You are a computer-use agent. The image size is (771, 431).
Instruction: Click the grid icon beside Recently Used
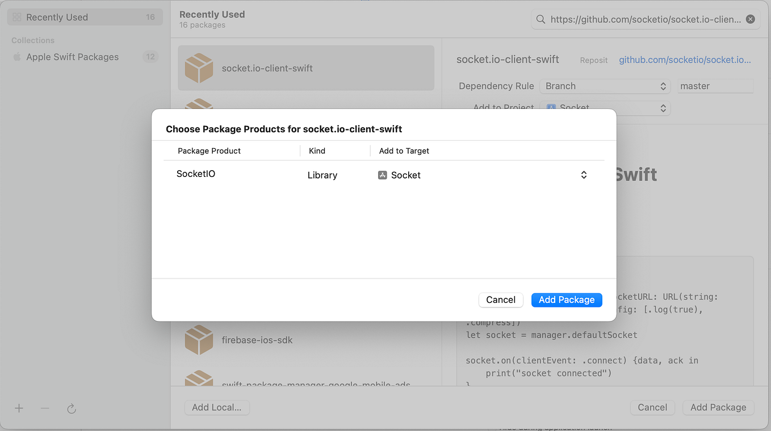(x=15, y=16)
